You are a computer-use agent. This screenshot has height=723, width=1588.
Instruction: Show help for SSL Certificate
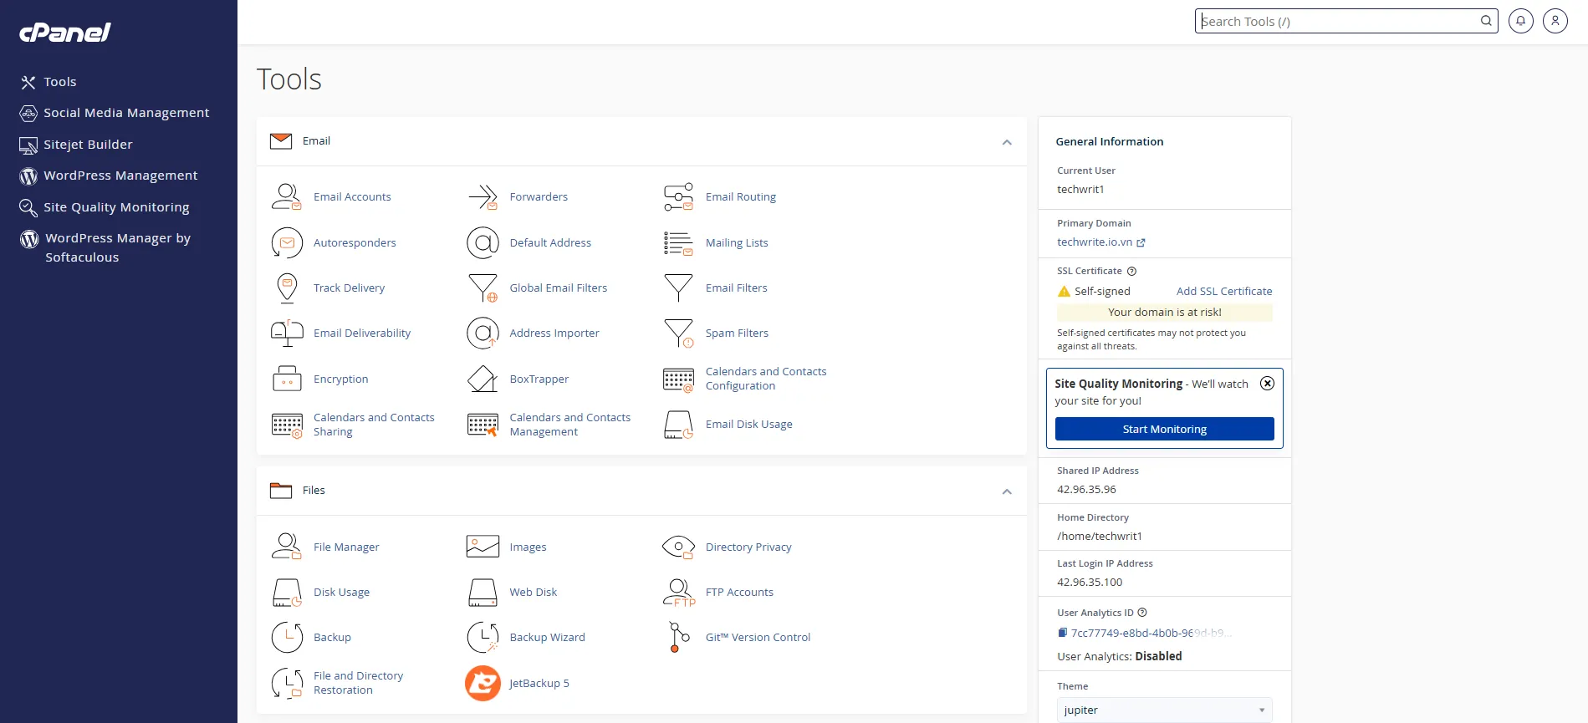pyautogui.click(x=1131, y=271)
